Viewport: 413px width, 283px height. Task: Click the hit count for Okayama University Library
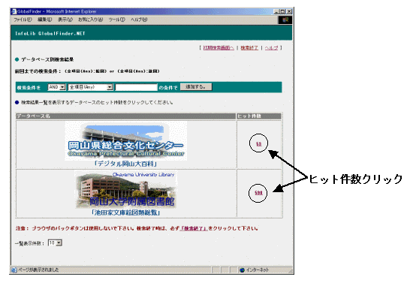pos(258,193)
